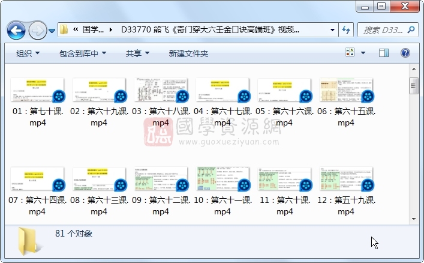Maximize the Explorer window

click(381, 7)
